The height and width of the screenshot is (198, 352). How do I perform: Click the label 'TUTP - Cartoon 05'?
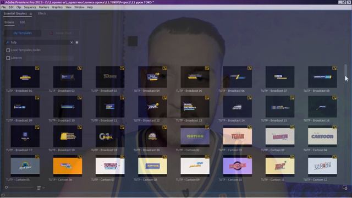pos(18,180)
